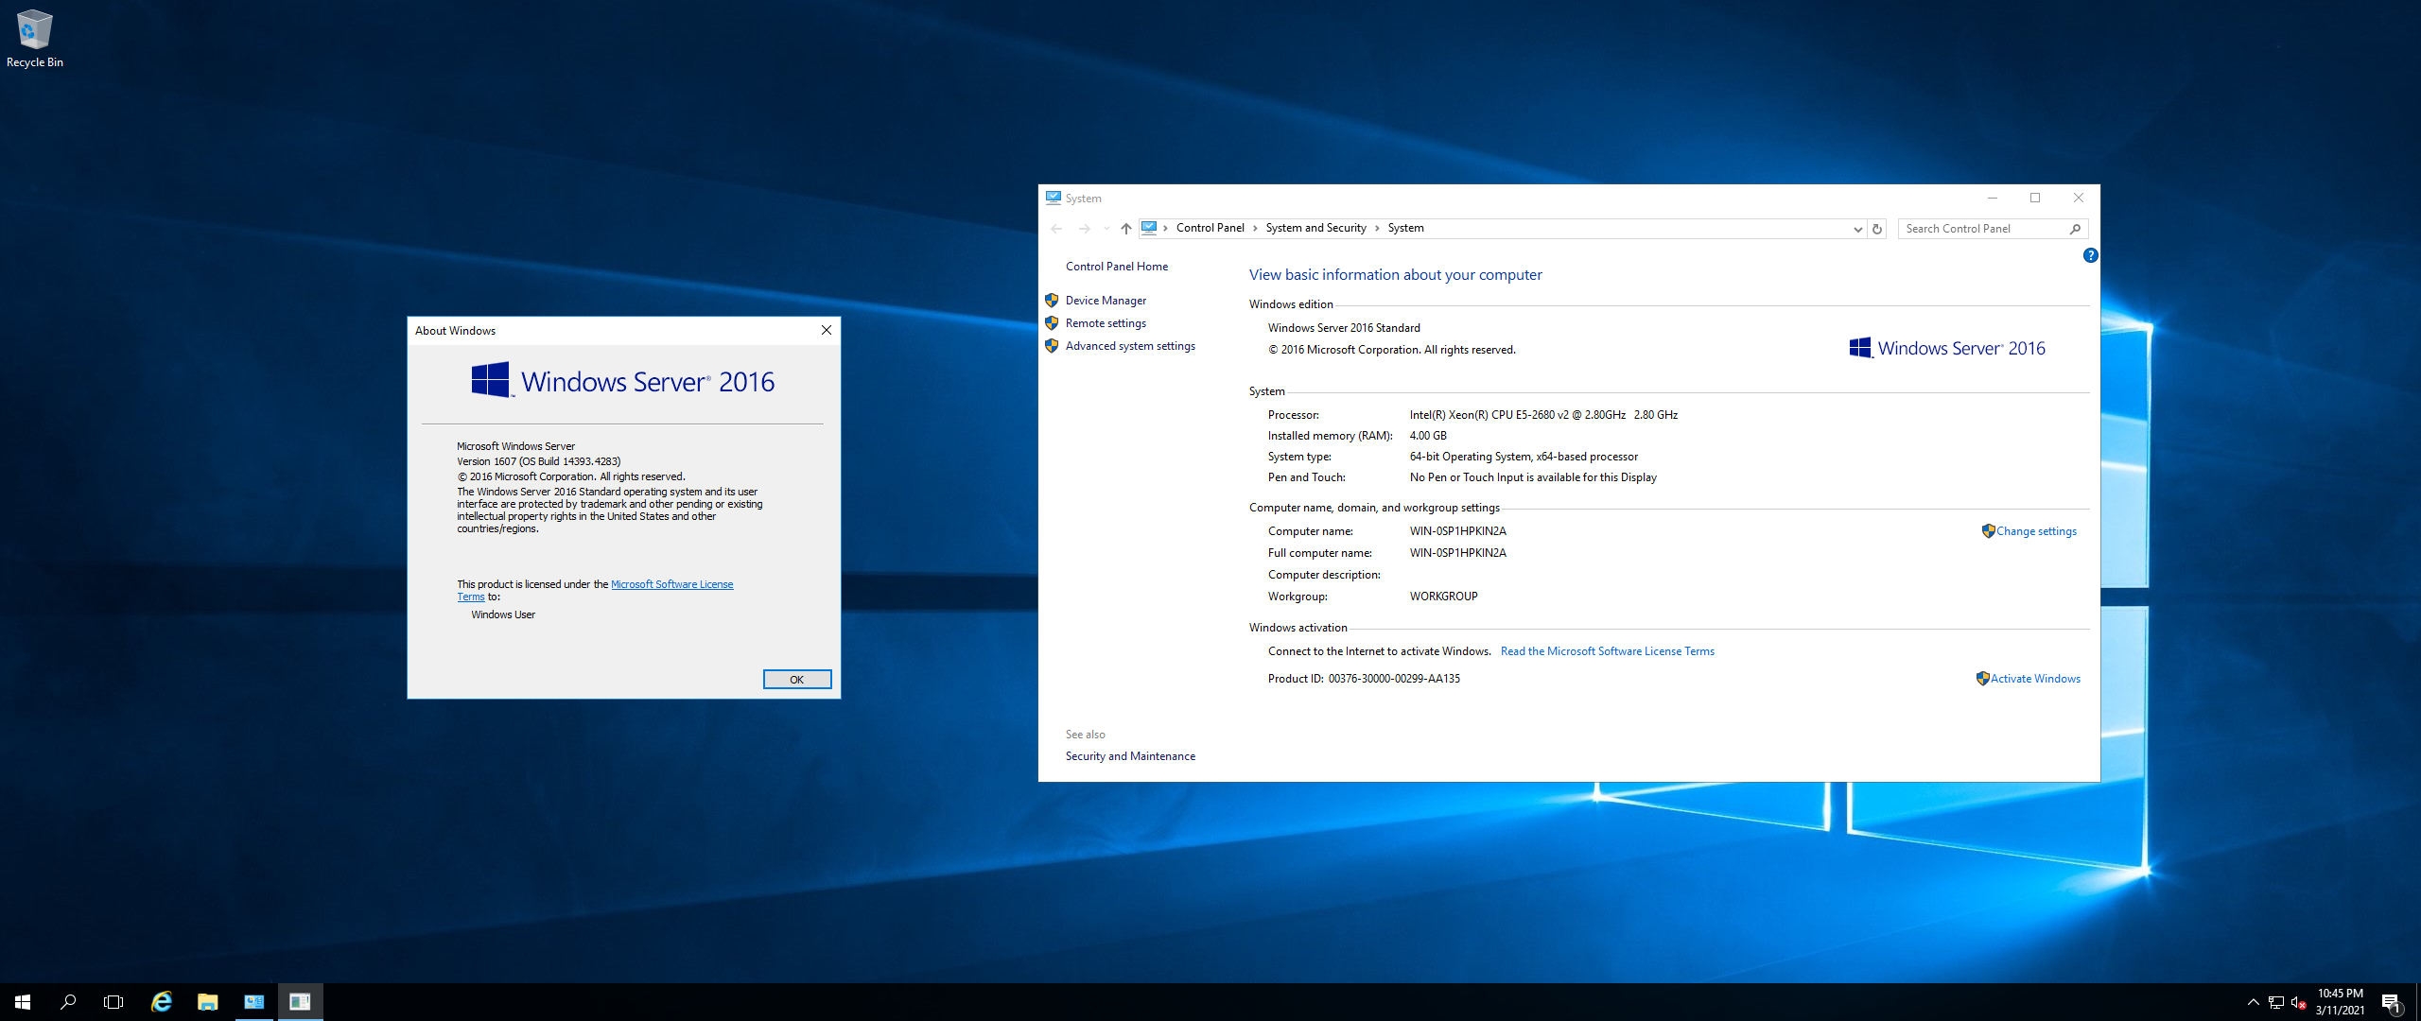Click the Advanced system settings shield icon
This screenshot has height=1021, width=2421.
1052,346
